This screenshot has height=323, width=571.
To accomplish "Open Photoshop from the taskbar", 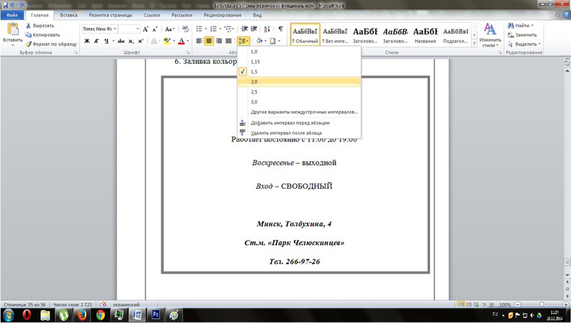I will point(156,314).
